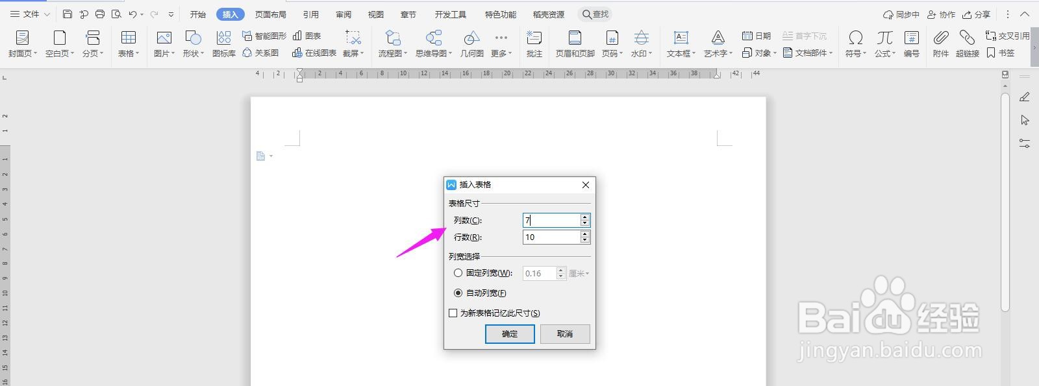Open the 对象 (object) dropdown
The width and height of the screenshot is (1039, 386).
(759, 53)
